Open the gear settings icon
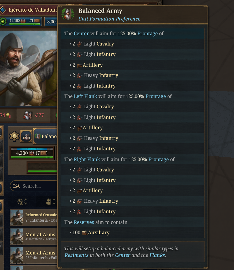 [14, 136]
